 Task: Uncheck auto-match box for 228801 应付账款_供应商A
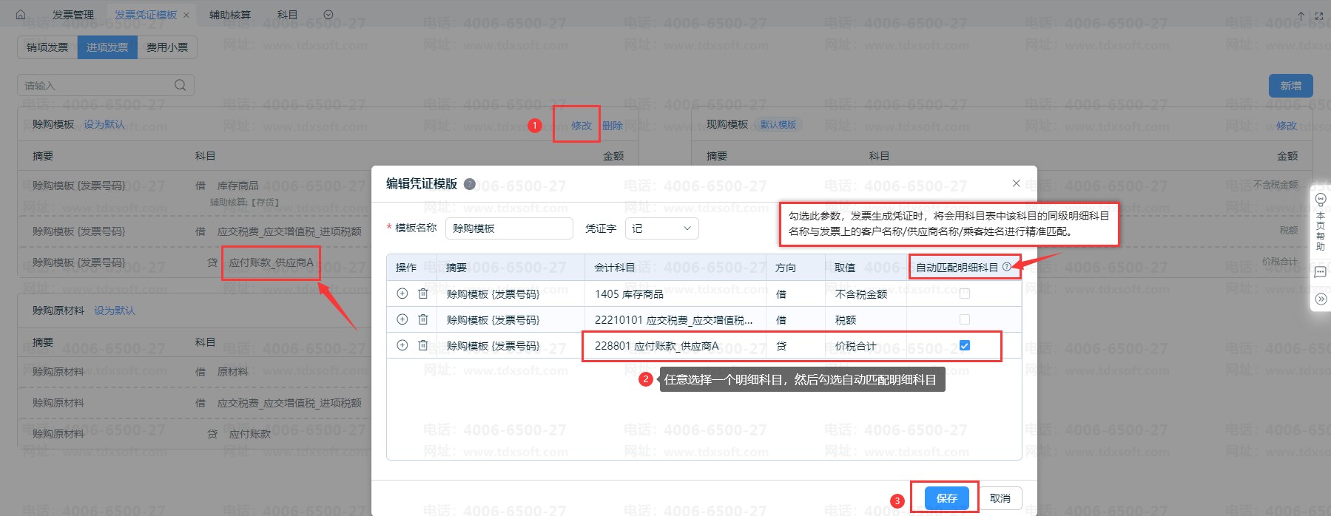[965, 345]
